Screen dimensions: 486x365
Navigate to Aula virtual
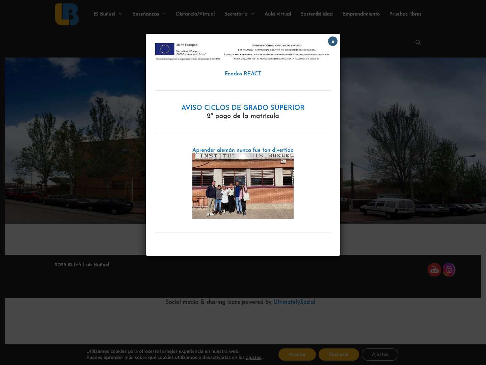(278, 14)
